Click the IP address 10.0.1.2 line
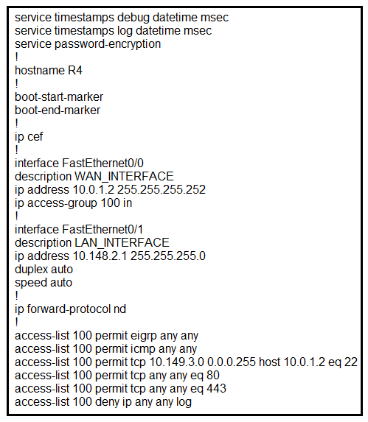This screenshot has width=368, height=422. [x=110, y=190]
